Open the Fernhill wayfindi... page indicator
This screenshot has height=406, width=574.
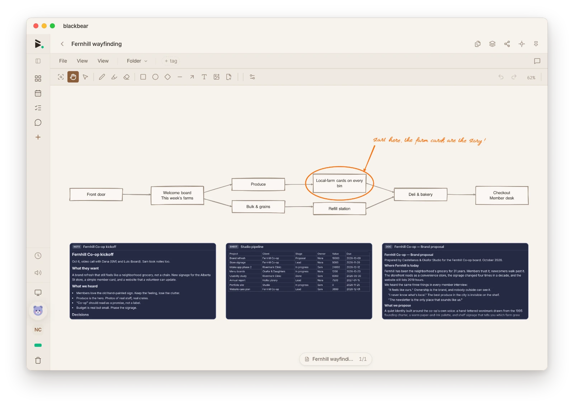click(335, 359)
